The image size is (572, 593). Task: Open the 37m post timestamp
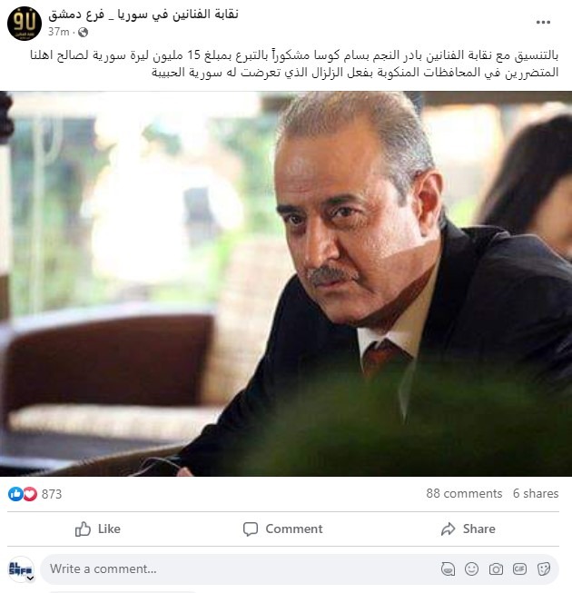(59, 32)
